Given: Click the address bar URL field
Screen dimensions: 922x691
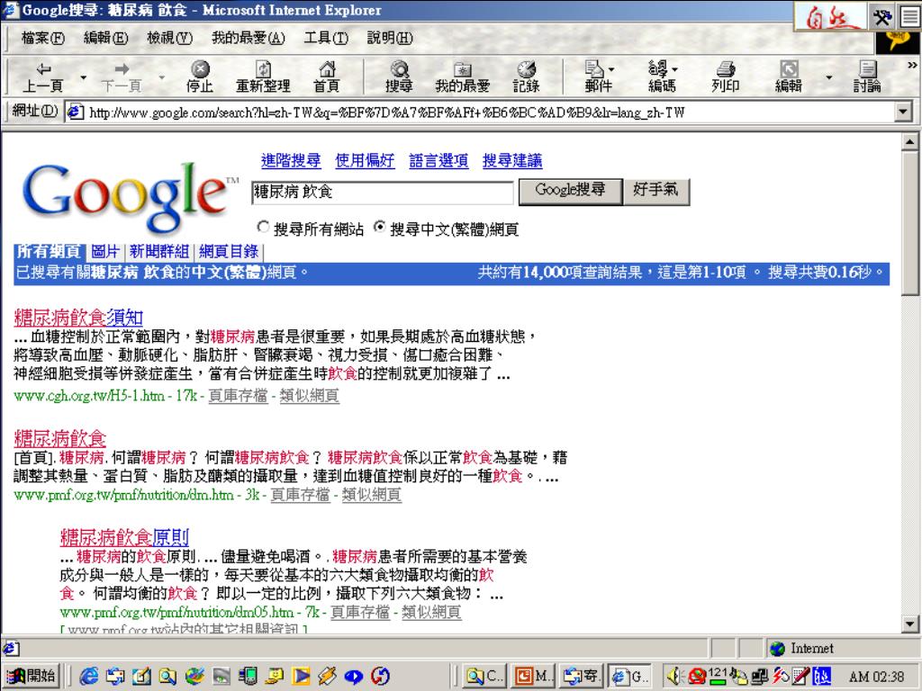Looking at the screenshot, I should [x=479, y=112].
